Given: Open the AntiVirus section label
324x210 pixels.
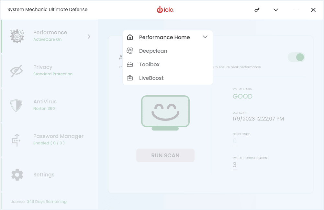Looking at the screenshot, I should click(45, 101).
